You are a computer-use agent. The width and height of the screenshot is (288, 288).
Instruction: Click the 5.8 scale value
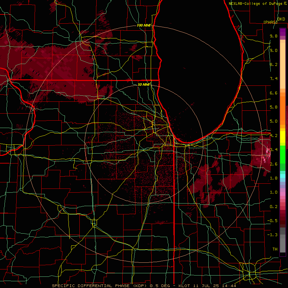coord(274,107)
